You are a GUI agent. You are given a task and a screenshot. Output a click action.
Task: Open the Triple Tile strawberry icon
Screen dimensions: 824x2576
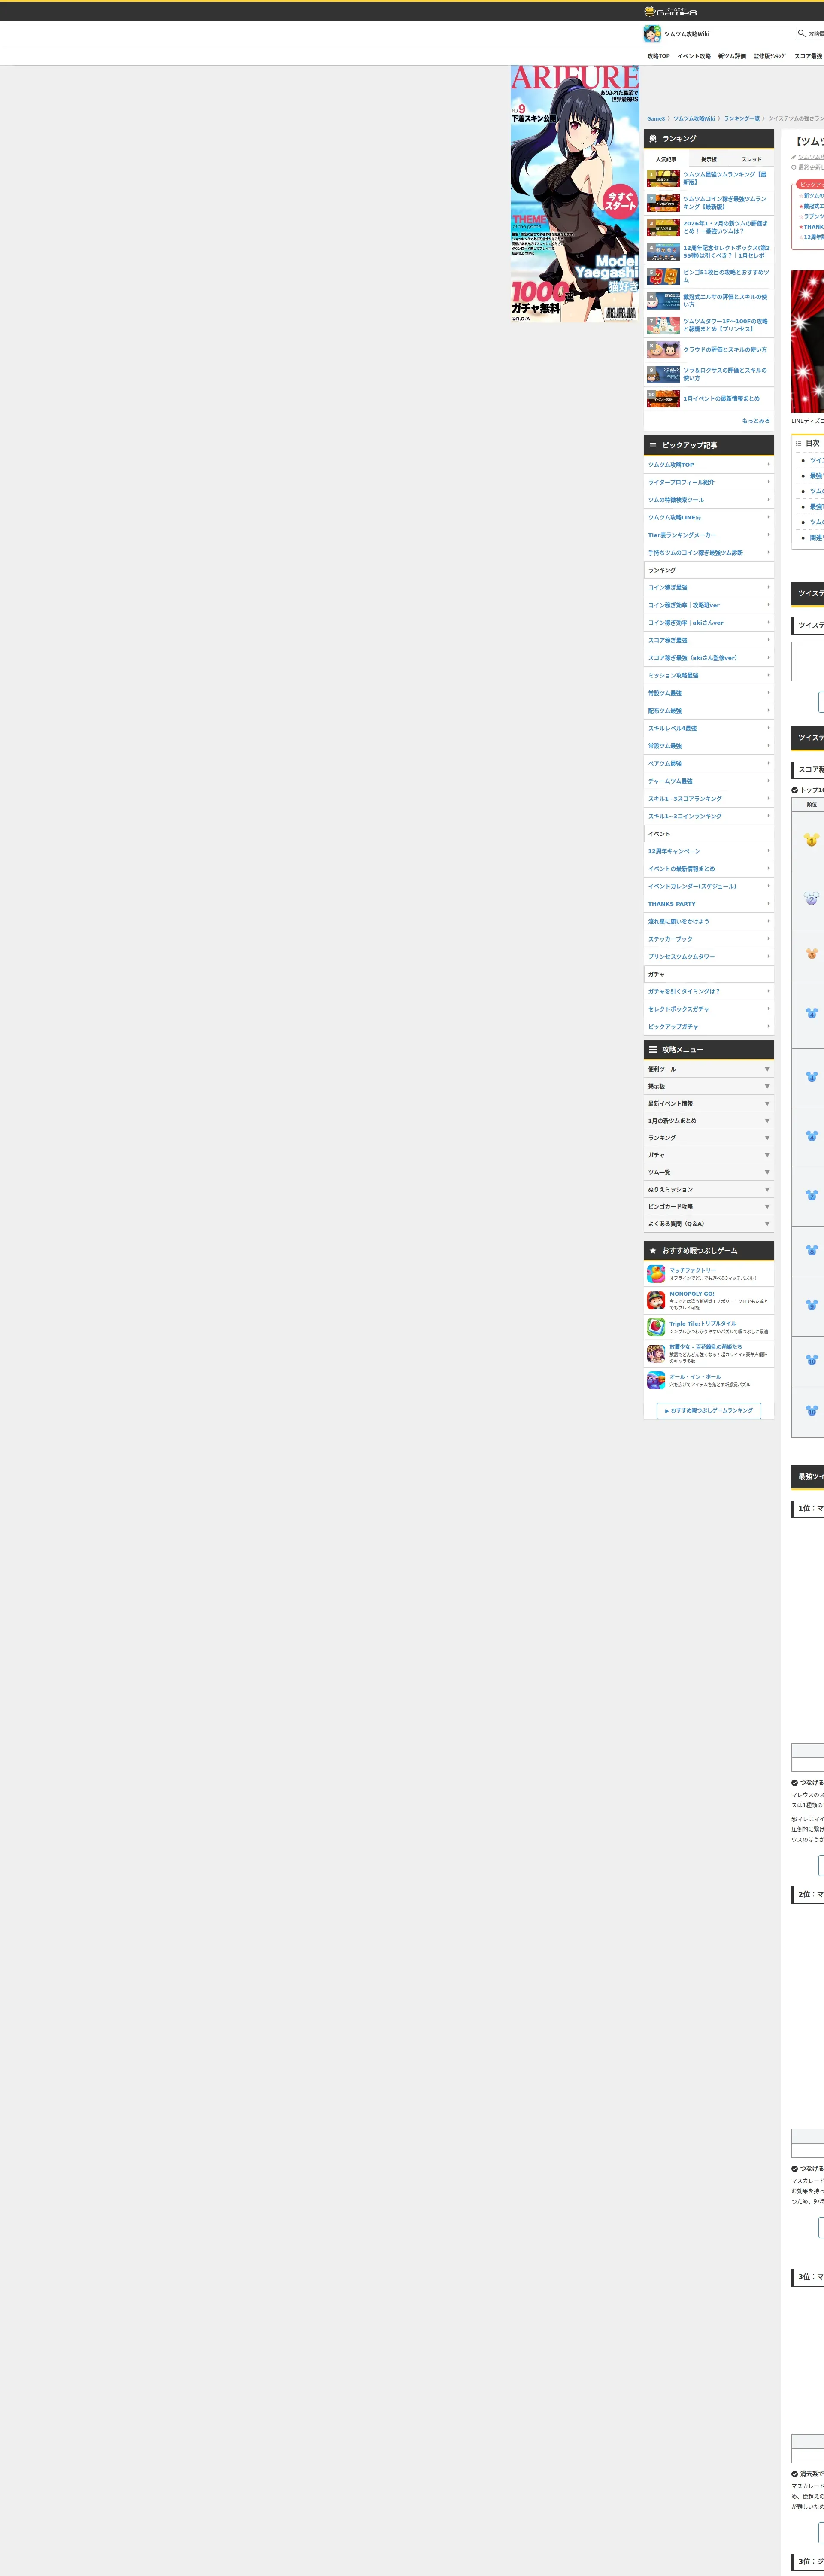[656, 1327]
